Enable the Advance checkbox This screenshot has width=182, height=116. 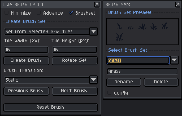click(39, 13)
